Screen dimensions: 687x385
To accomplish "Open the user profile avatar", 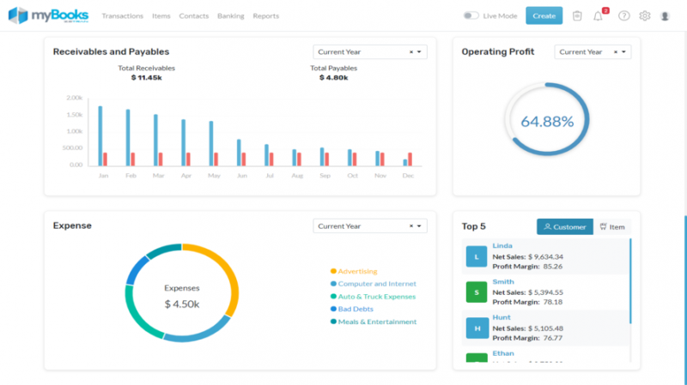I will (665, 15).
